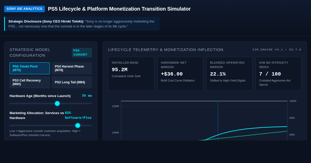Click the 100M axis label

tap(115, 133)
